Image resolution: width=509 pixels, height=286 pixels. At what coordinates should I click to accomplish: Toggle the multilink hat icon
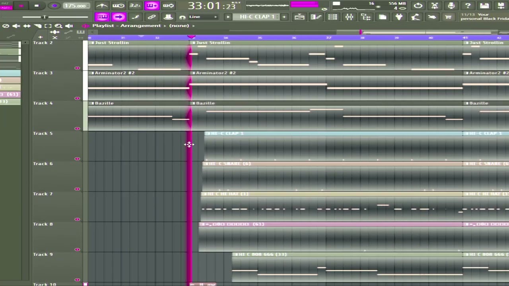pyautogui.click(x=168, y=17)
